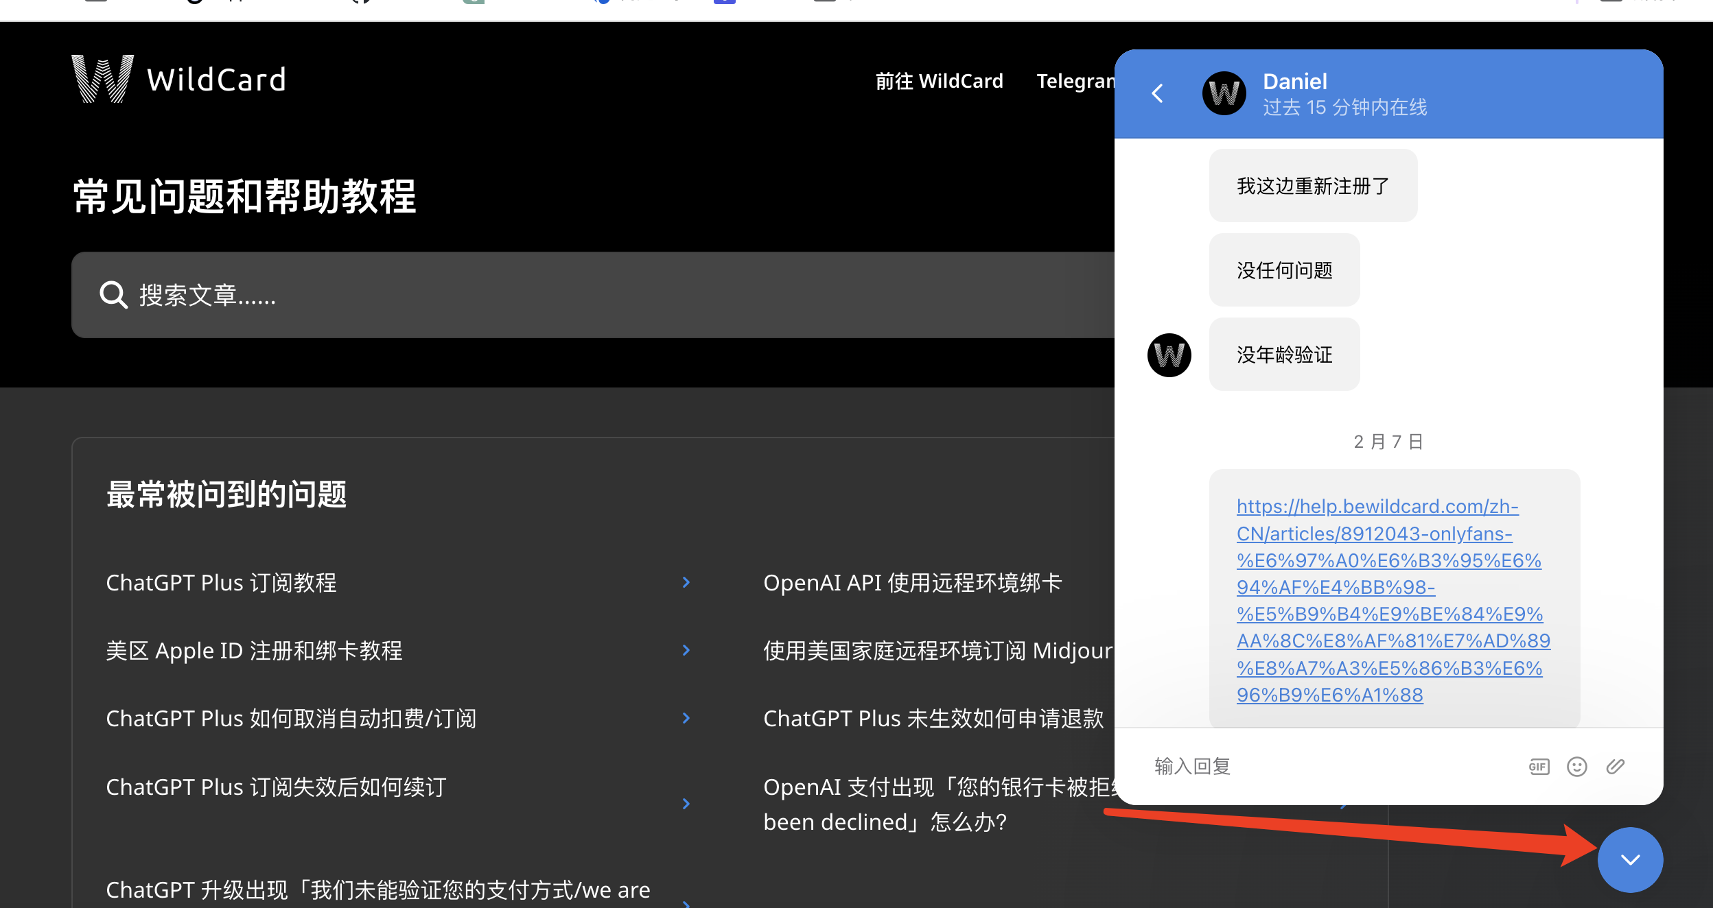Open the GIF picker in chat
Viewport: 1713px width, 908px height.
1539,767
